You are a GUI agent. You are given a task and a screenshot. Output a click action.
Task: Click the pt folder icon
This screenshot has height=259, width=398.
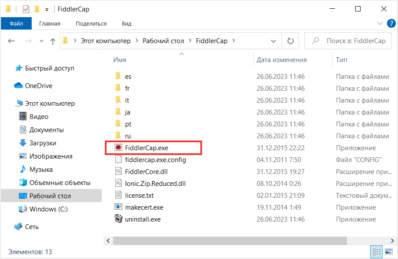point(118,124)
